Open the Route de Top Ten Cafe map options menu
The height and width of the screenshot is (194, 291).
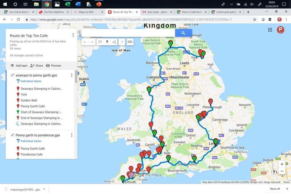[73, 35]
